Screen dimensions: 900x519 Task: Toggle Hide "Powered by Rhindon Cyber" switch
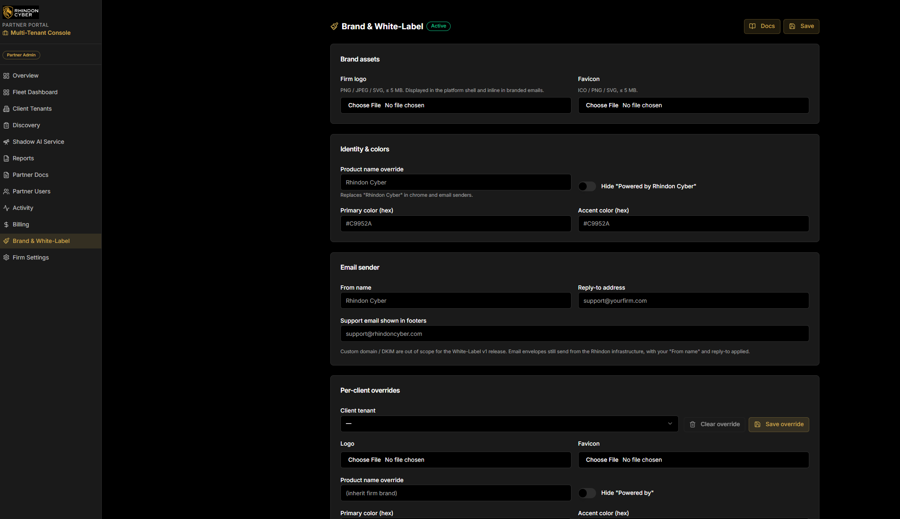pos(587,187)
